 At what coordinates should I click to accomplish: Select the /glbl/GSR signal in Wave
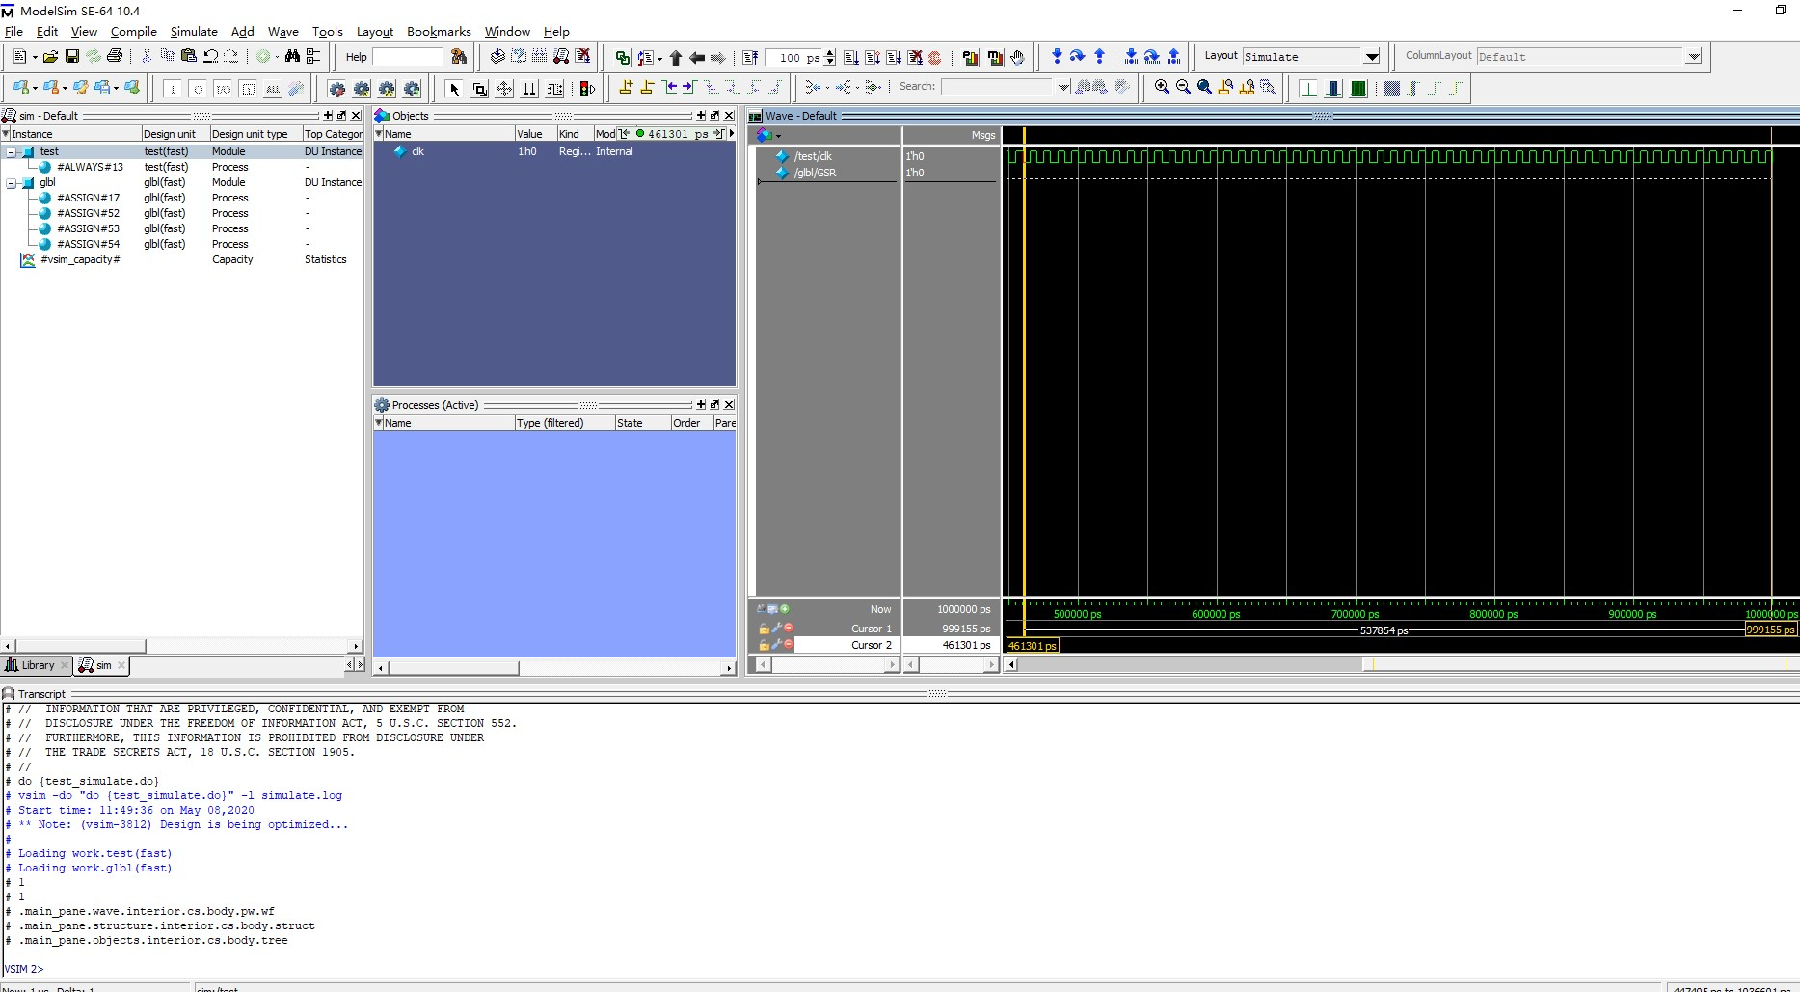click(x=815, y=173)
